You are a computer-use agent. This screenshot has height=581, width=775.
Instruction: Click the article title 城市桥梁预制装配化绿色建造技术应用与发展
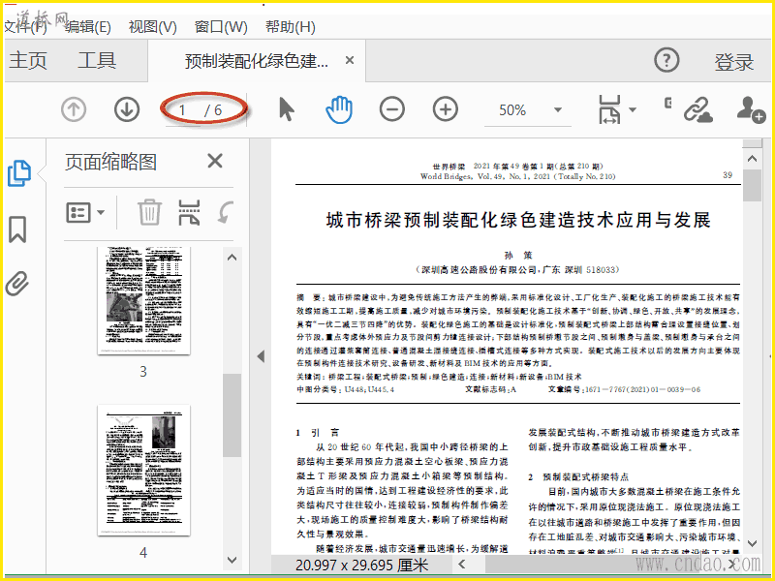(518, 220)
